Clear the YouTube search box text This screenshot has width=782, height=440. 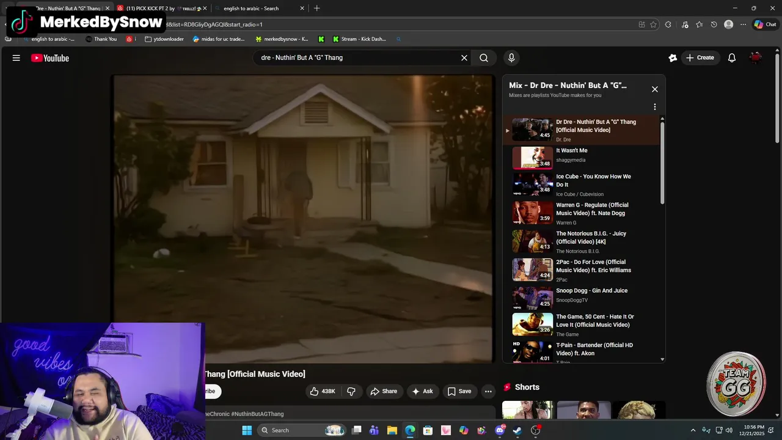tap(464, 58)
